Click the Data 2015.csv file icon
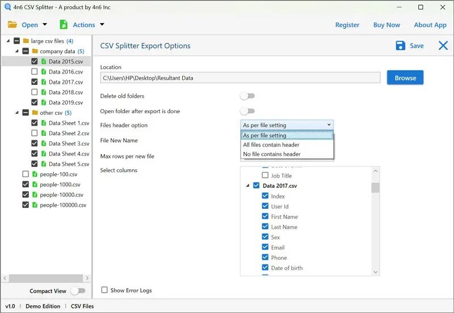Screen dimensions: 454x313 [x=44, y=62]
